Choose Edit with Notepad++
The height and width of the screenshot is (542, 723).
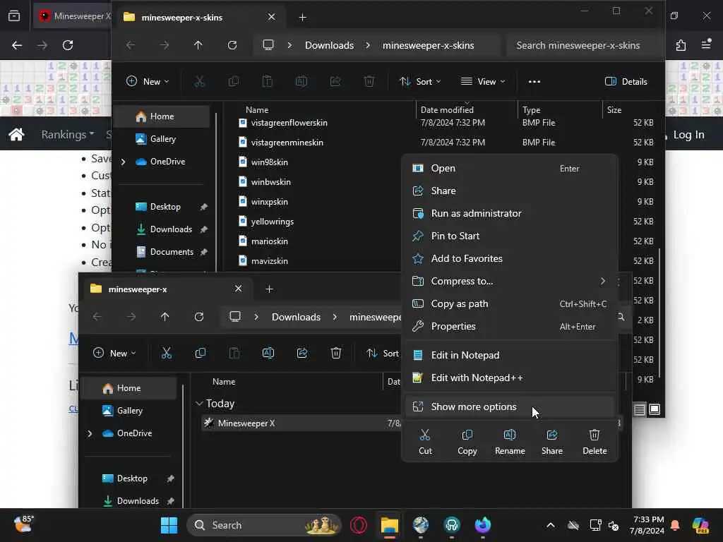pyautogui.click(x=510, y=378)
